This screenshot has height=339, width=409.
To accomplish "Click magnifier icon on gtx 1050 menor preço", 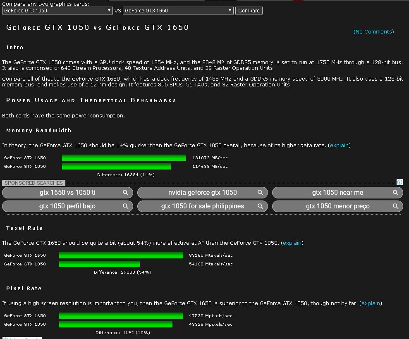I will (x=395, y=206).
